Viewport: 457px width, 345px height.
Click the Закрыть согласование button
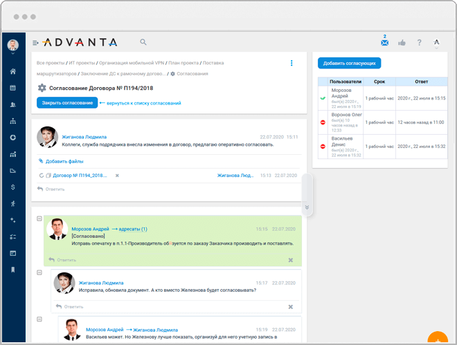67,103
